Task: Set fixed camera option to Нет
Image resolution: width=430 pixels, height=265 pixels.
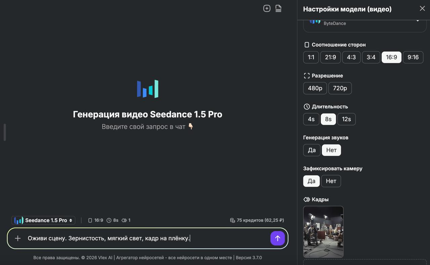Action: (331, 181)
